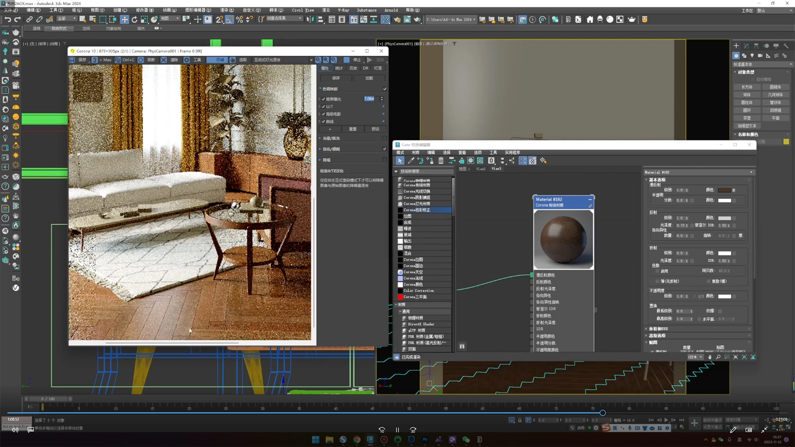This screenshot has height=447, width=795.
Task: Click the brown diffuse color swatch
Action: 724,190
